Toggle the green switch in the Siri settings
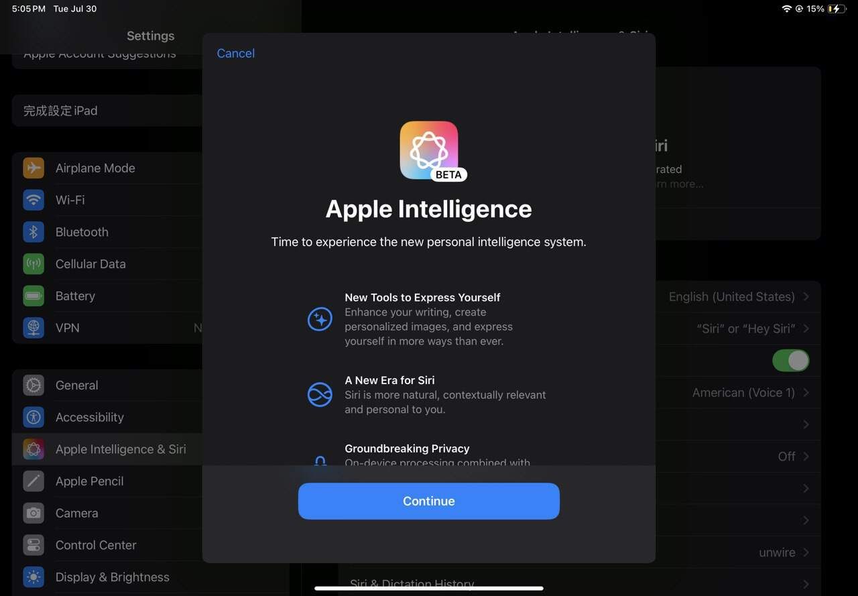 coord(790,361)
